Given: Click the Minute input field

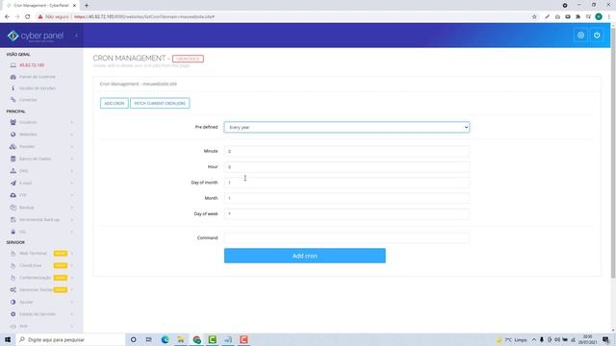Looking at the screenshot, I should (346, 151).
